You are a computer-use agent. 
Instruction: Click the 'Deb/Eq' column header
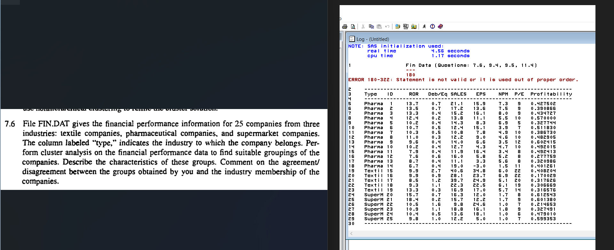[x=437, y=94]
